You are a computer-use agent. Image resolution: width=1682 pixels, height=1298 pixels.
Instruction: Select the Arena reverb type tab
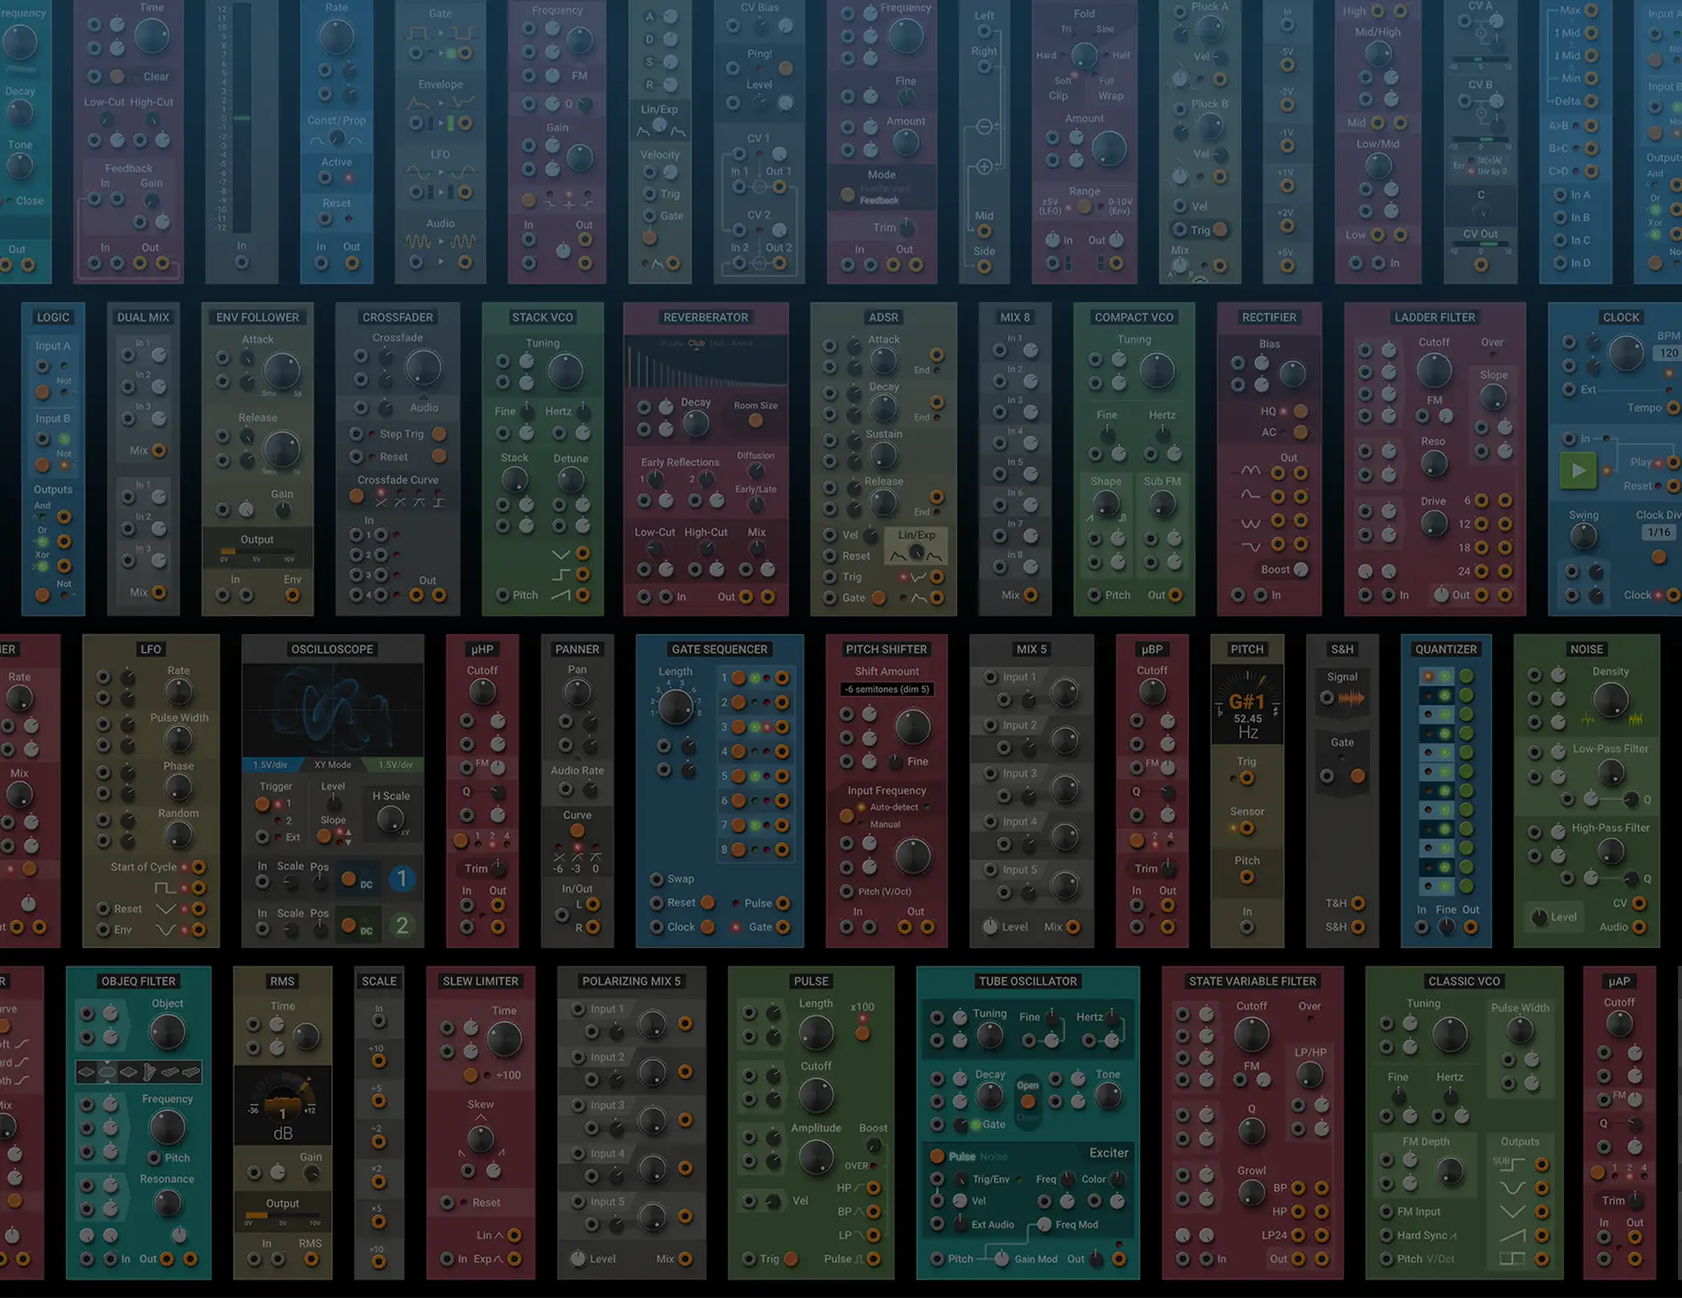tap(742, 343)
